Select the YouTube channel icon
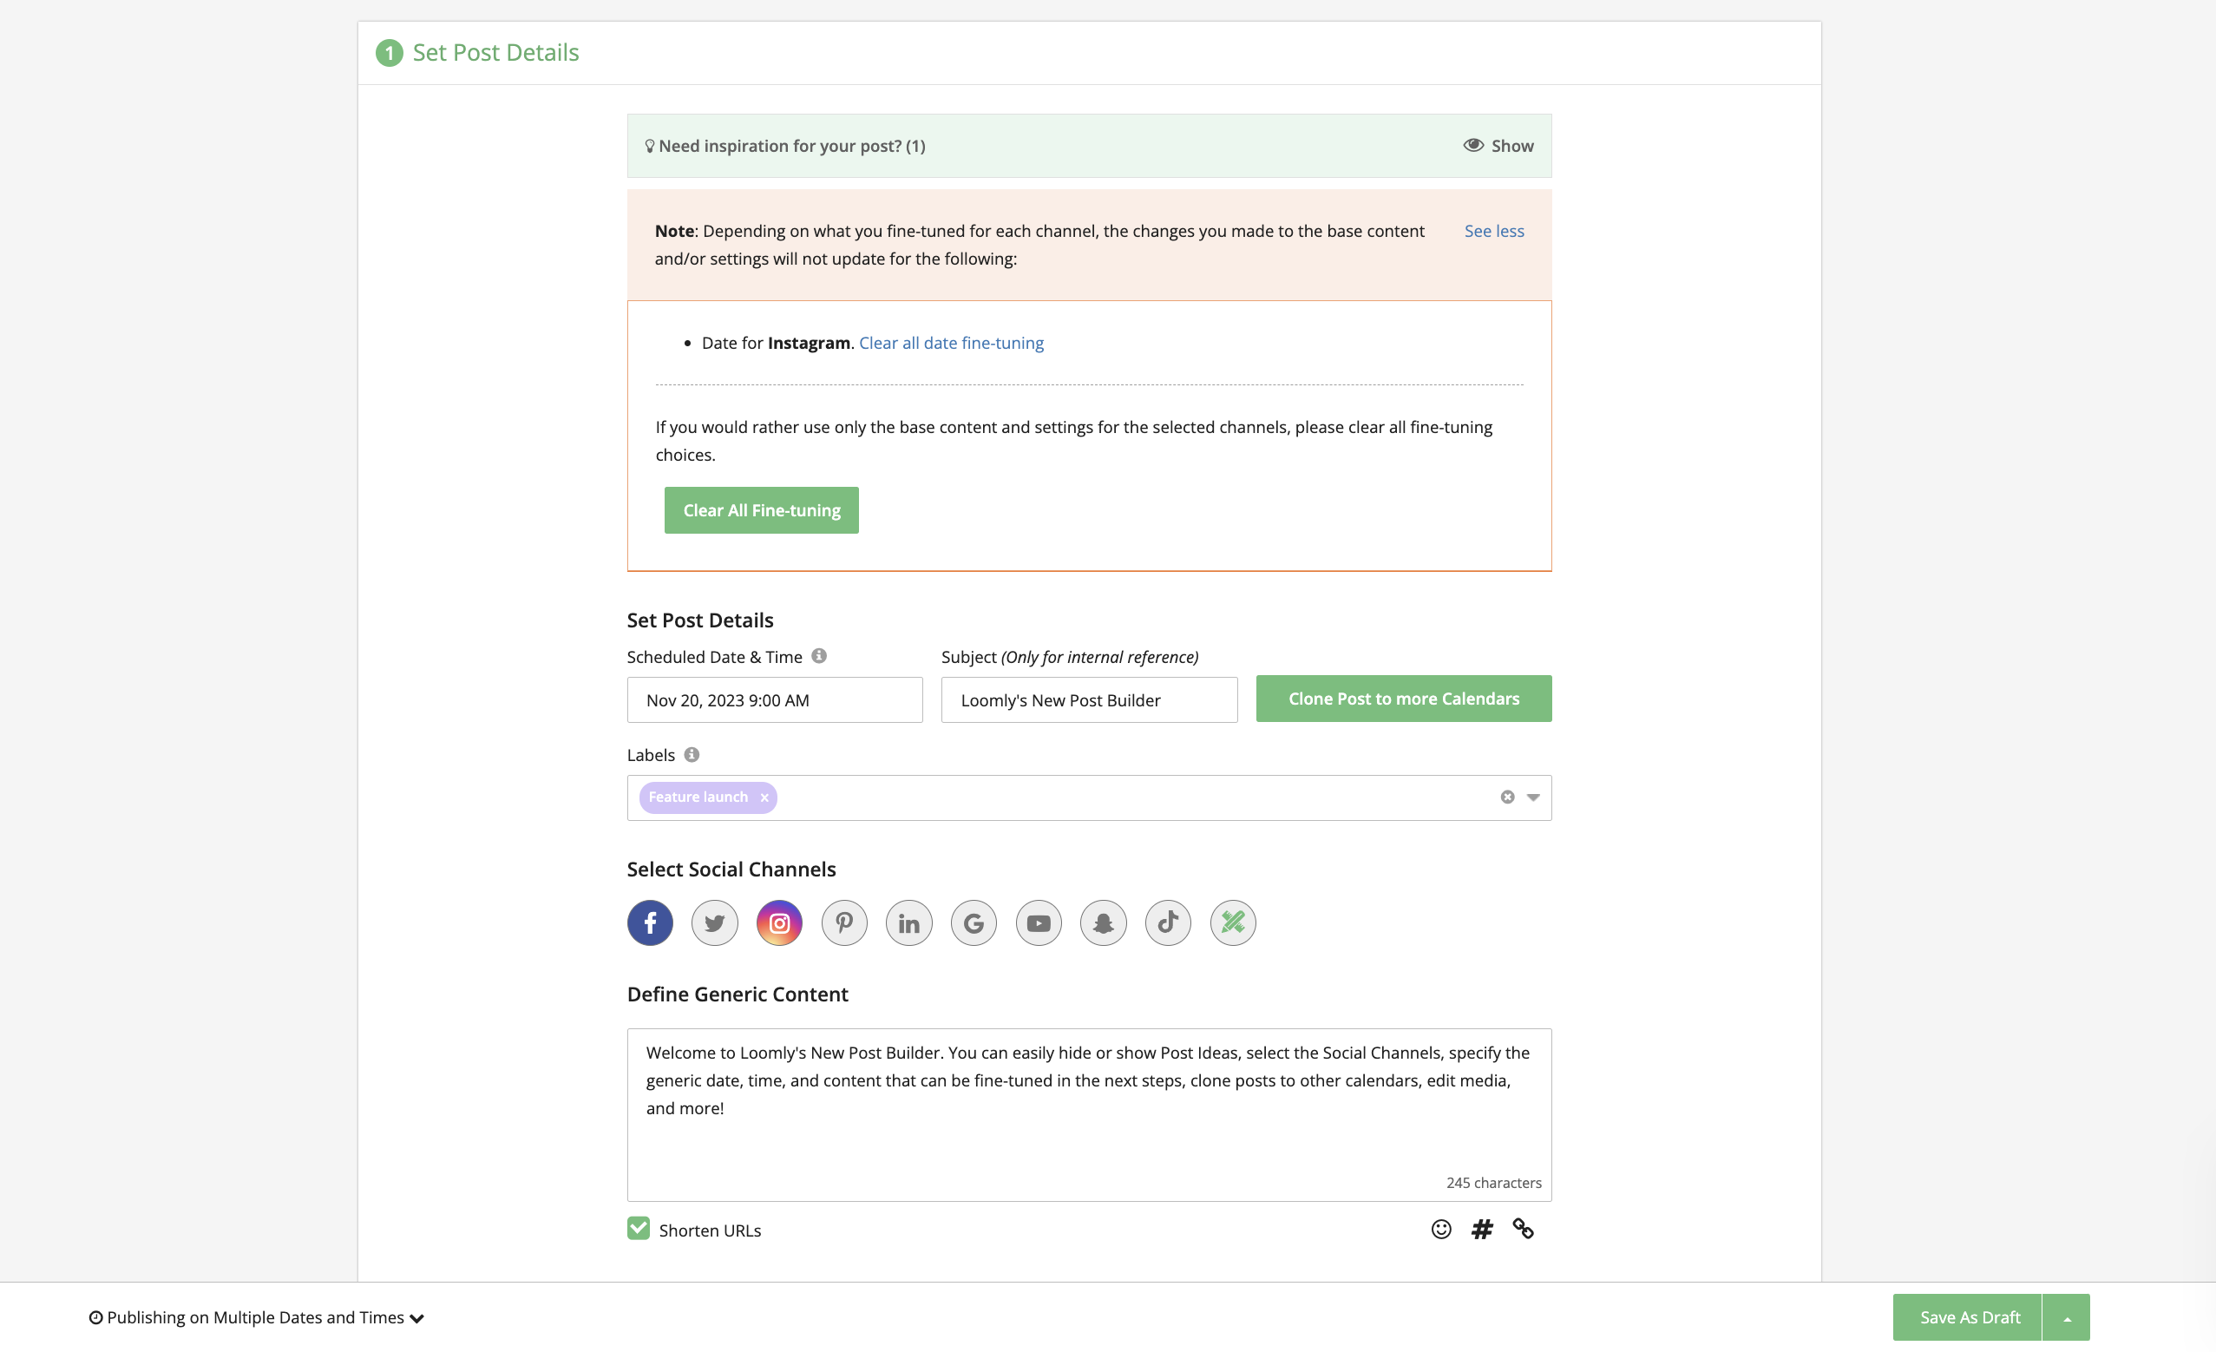The width and height of the screenshot is (2216, 1352). click(x=1038, y=923)
